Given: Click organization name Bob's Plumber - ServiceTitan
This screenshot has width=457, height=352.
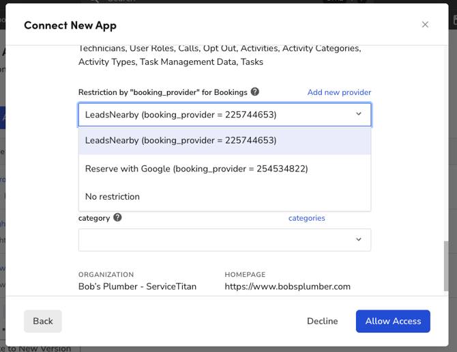Looking at the screenshot, I should [137, 286].
